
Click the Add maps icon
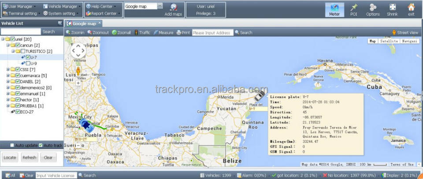[x=174, y=7]
